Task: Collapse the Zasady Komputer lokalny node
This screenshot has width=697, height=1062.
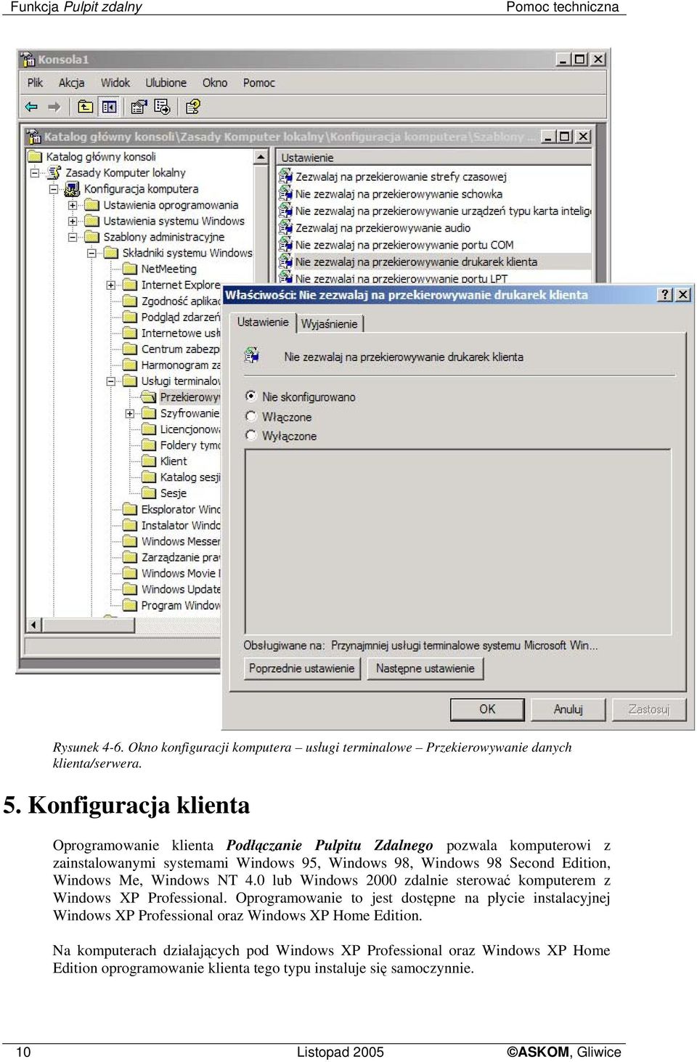Action: 34,173
